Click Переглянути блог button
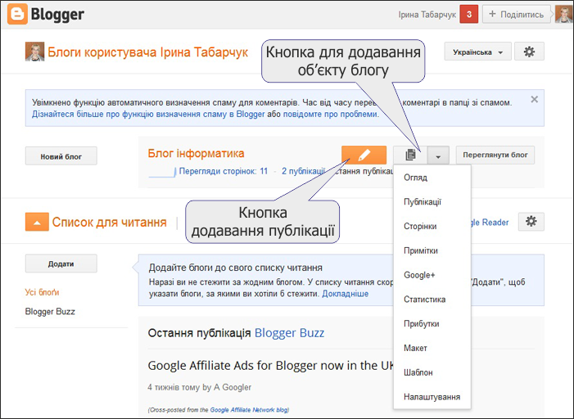Image resolution: width=574 pixels, height=419 pixels. pos(495,155)
